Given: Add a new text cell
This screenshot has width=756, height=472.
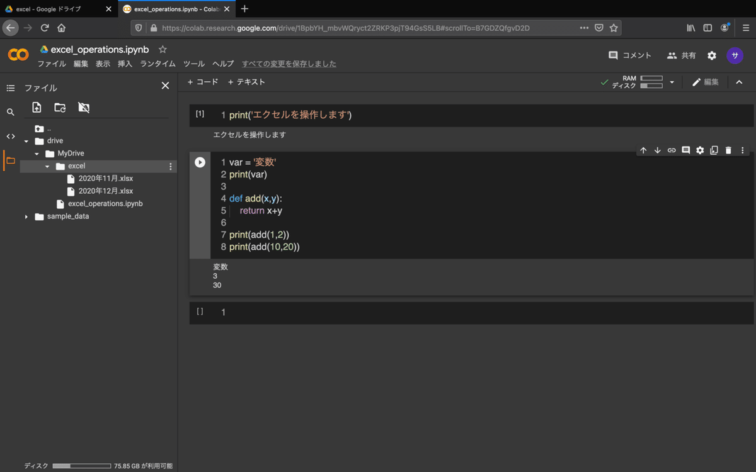Looking at the screenshot, I should pyautogui.click(x=246, y=82).
